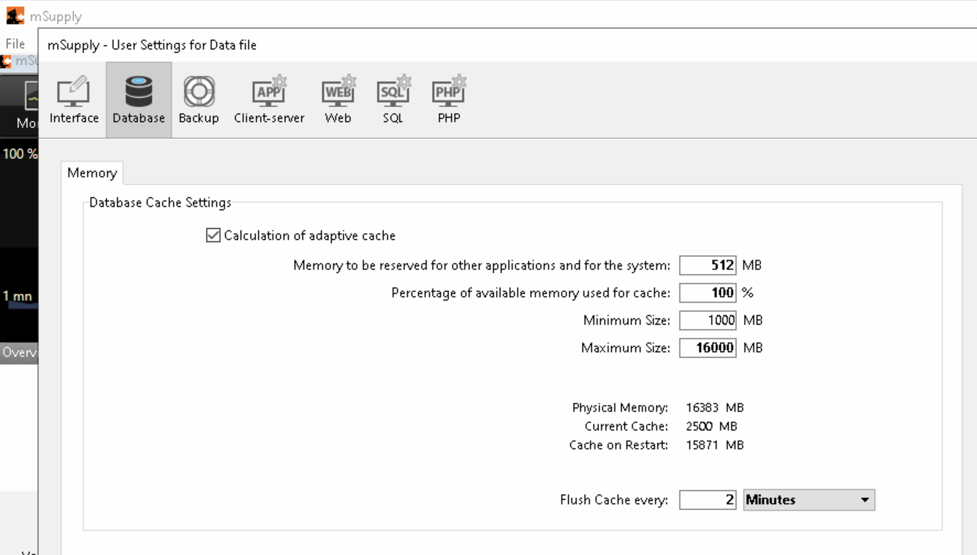Open Client-server settings icon

(269, 100)
